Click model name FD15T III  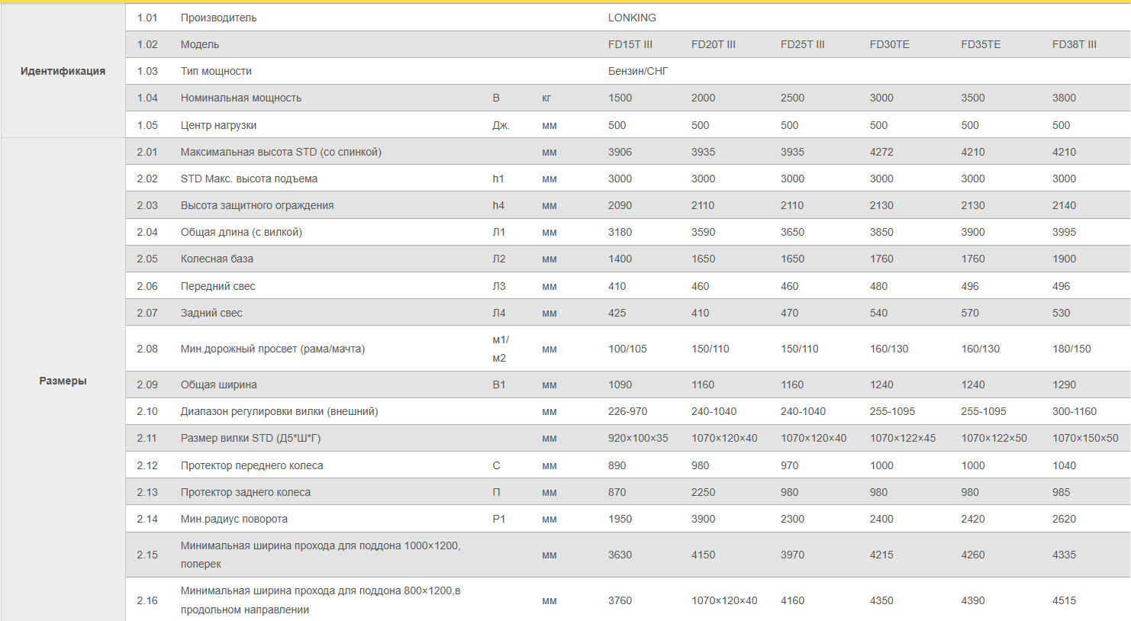point(630,44)
